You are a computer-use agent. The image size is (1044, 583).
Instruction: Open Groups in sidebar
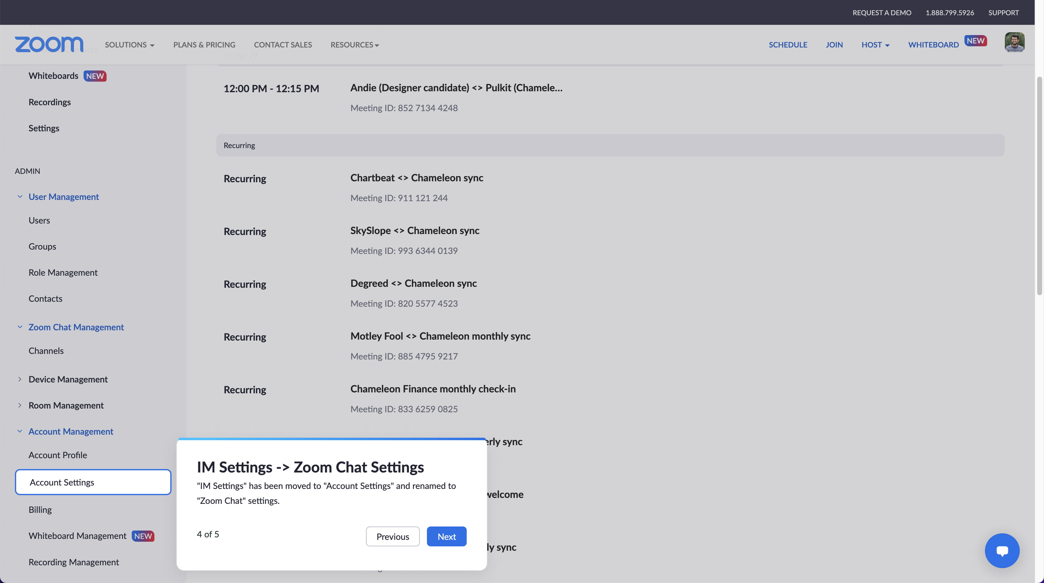click(43, 246)
